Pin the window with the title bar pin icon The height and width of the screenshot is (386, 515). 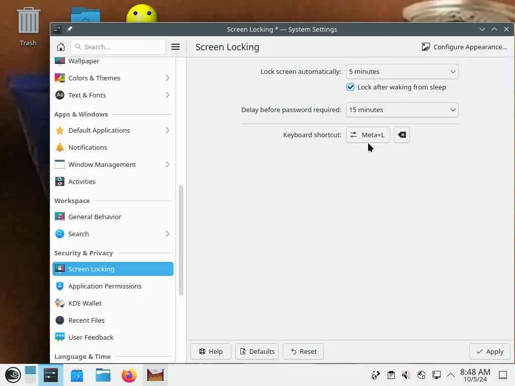coord(69,29)
